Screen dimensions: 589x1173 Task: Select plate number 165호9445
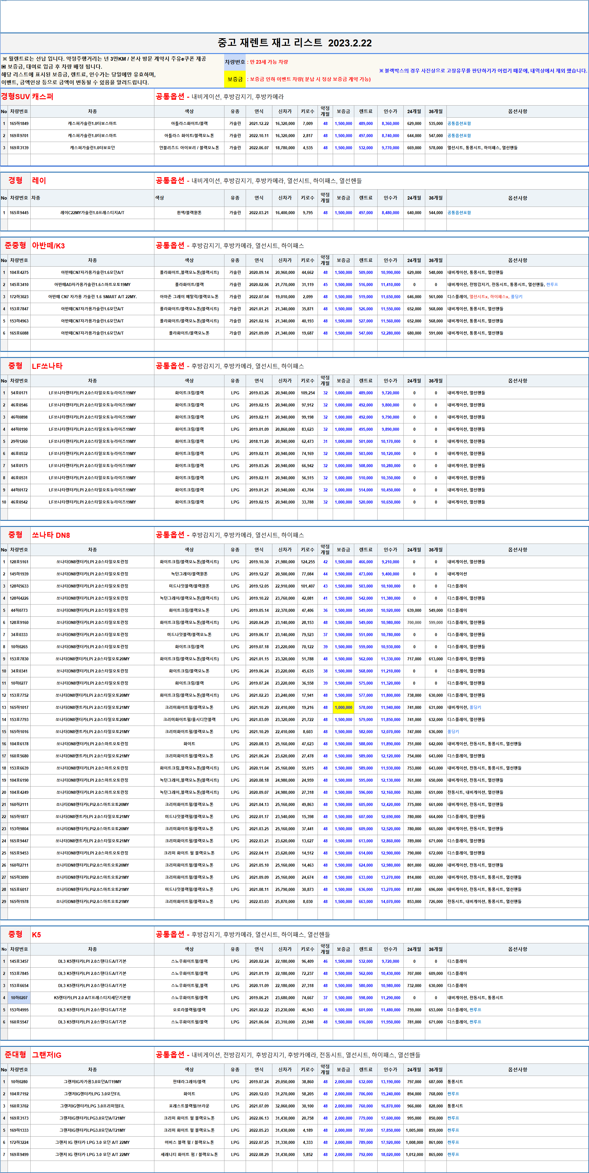point(19,213)
